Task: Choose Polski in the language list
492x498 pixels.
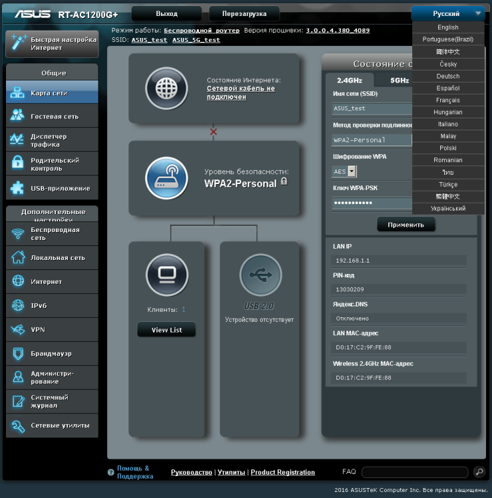Action: pos(448,148)
